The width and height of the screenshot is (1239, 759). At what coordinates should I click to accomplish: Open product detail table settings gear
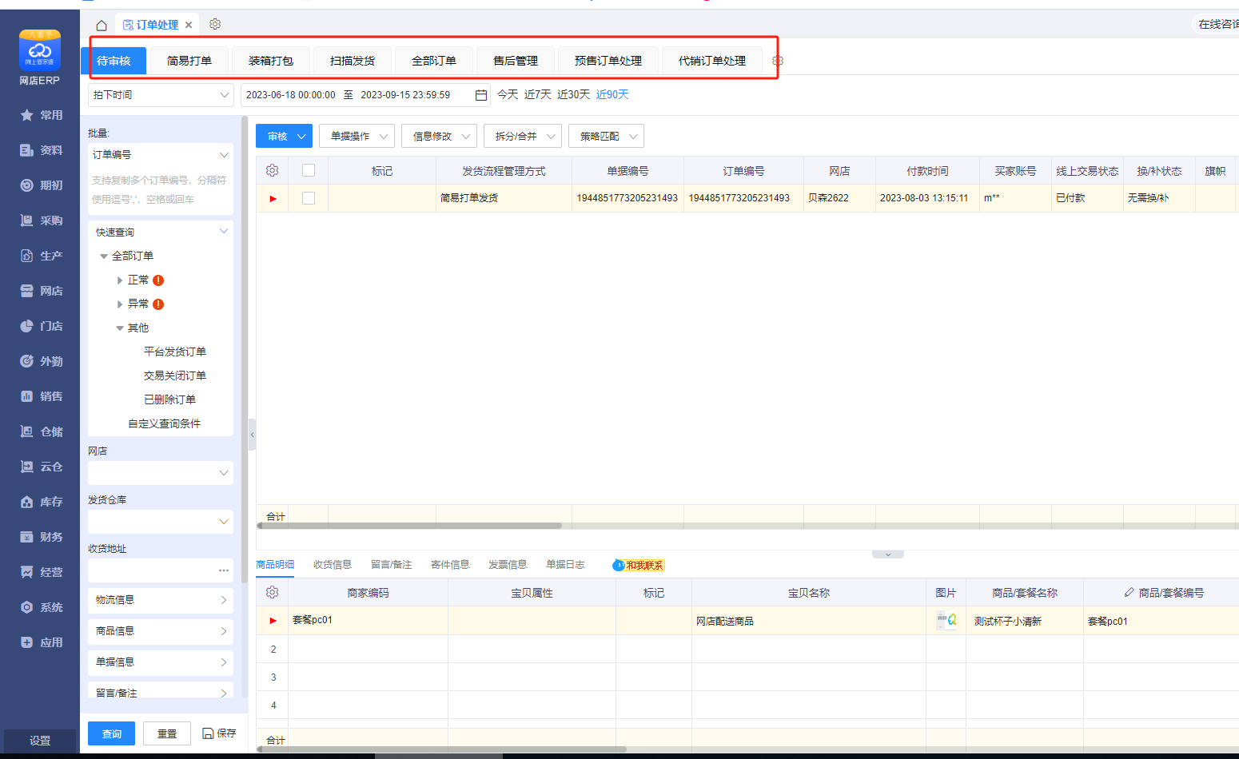[272, 592]
